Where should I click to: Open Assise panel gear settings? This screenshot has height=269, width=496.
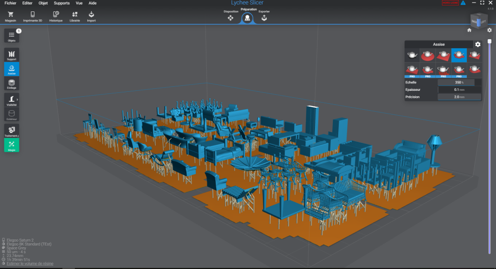click(x=478, y=44)
